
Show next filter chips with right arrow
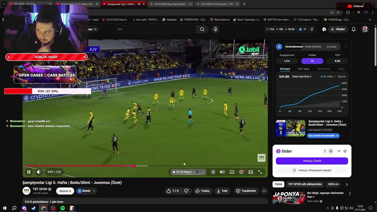click(x=347, y=184)
